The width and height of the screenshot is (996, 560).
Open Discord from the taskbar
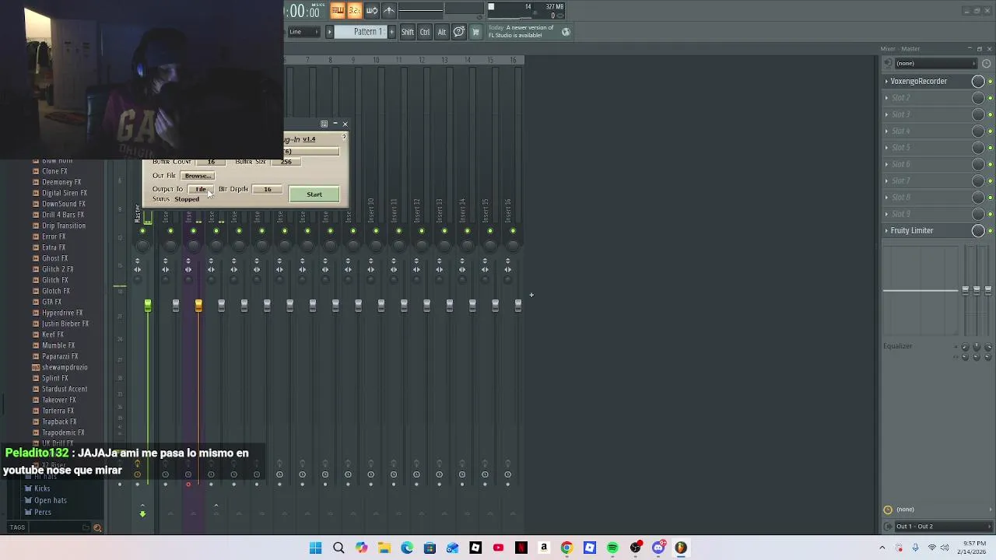point(658,548)
